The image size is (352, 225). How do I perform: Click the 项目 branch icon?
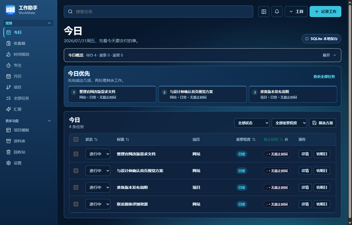pos(9,87)
